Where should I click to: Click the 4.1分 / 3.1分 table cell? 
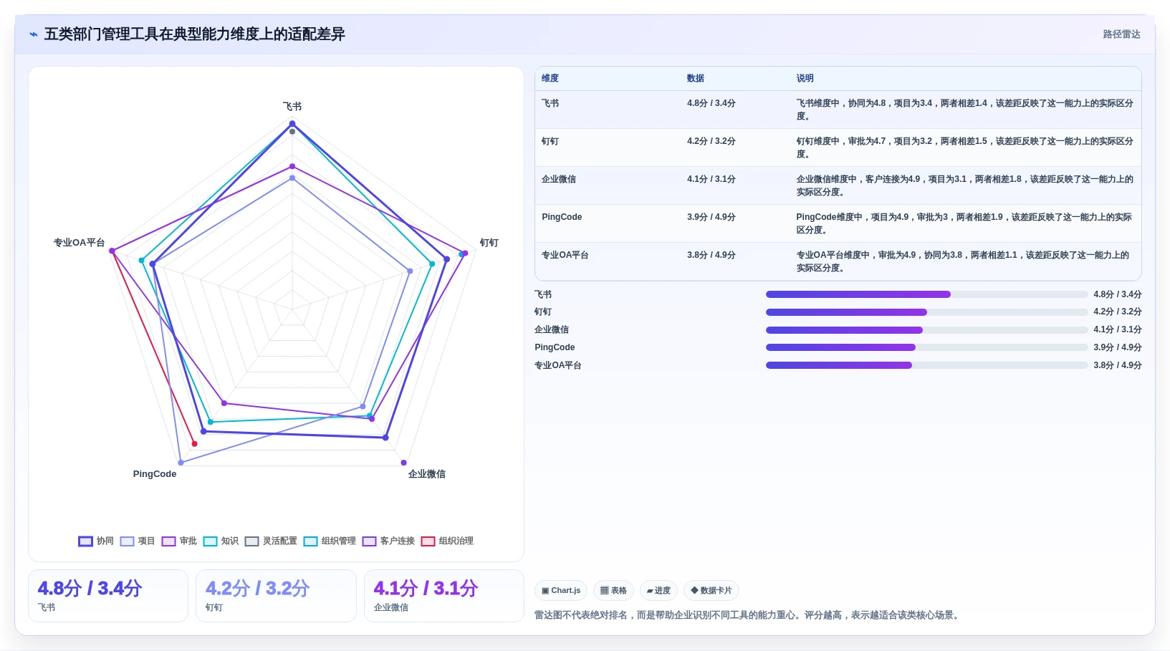711,179
